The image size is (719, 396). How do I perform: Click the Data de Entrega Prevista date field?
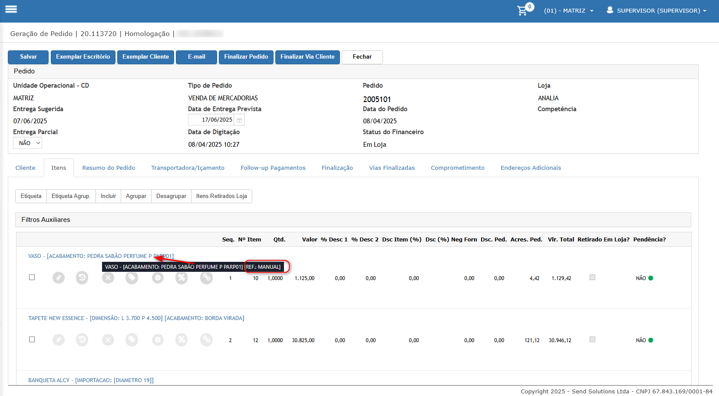coord(211,120)
